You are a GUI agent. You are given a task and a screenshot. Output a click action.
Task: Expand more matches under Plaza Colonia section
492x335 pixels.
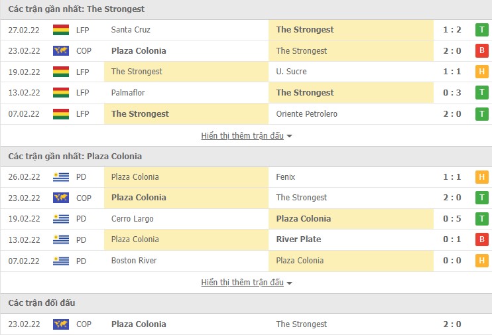[x=246, y=283]
